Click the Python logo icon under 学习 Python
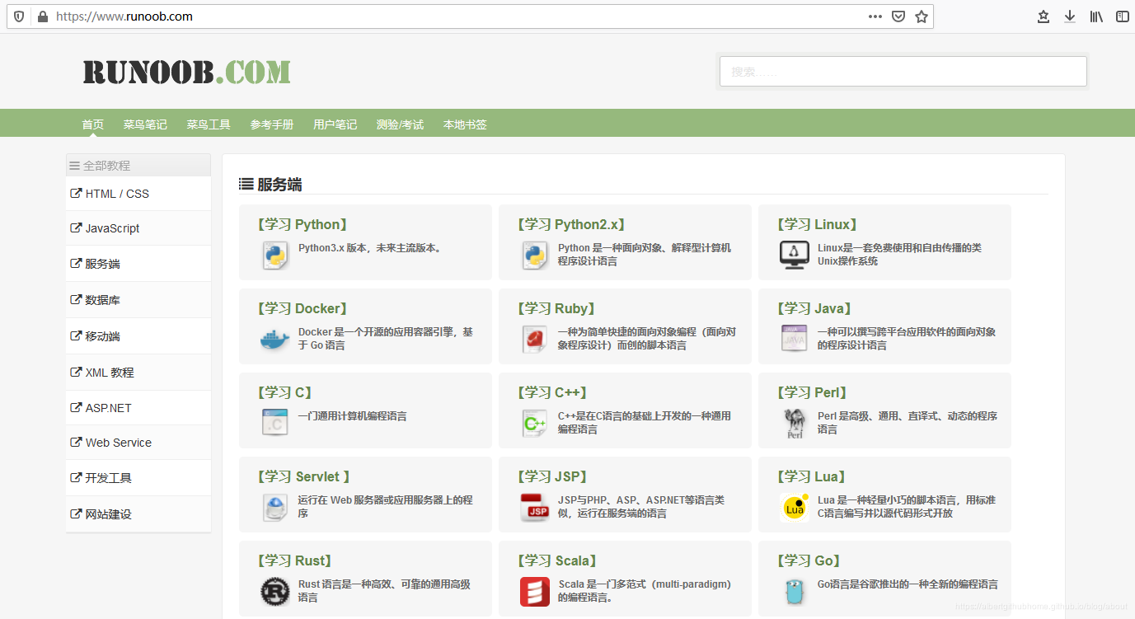Screen dimensions: 1135x619 (x=275, y=255)
